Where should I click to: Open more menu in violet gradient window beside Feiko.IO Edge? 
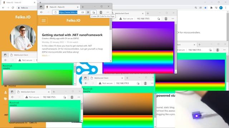point(173,18)
